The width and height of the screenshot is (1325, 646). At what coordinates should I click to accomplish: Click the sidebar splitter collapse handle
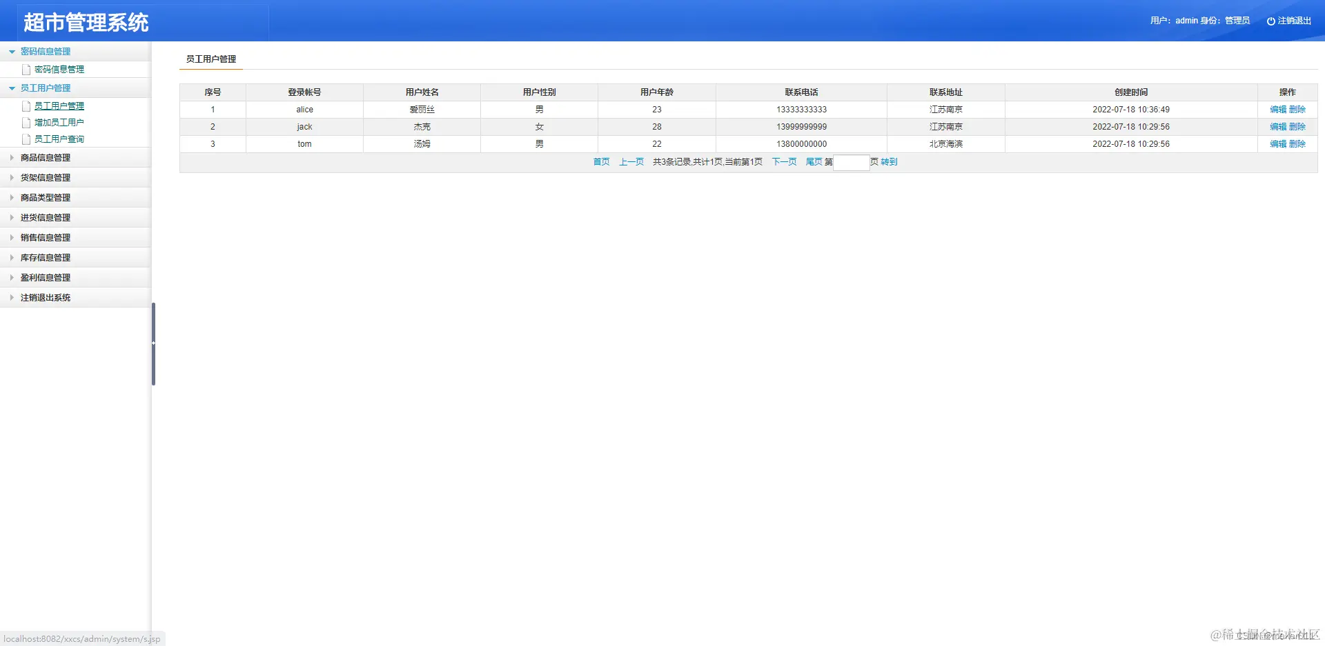(x=153, y=343)
